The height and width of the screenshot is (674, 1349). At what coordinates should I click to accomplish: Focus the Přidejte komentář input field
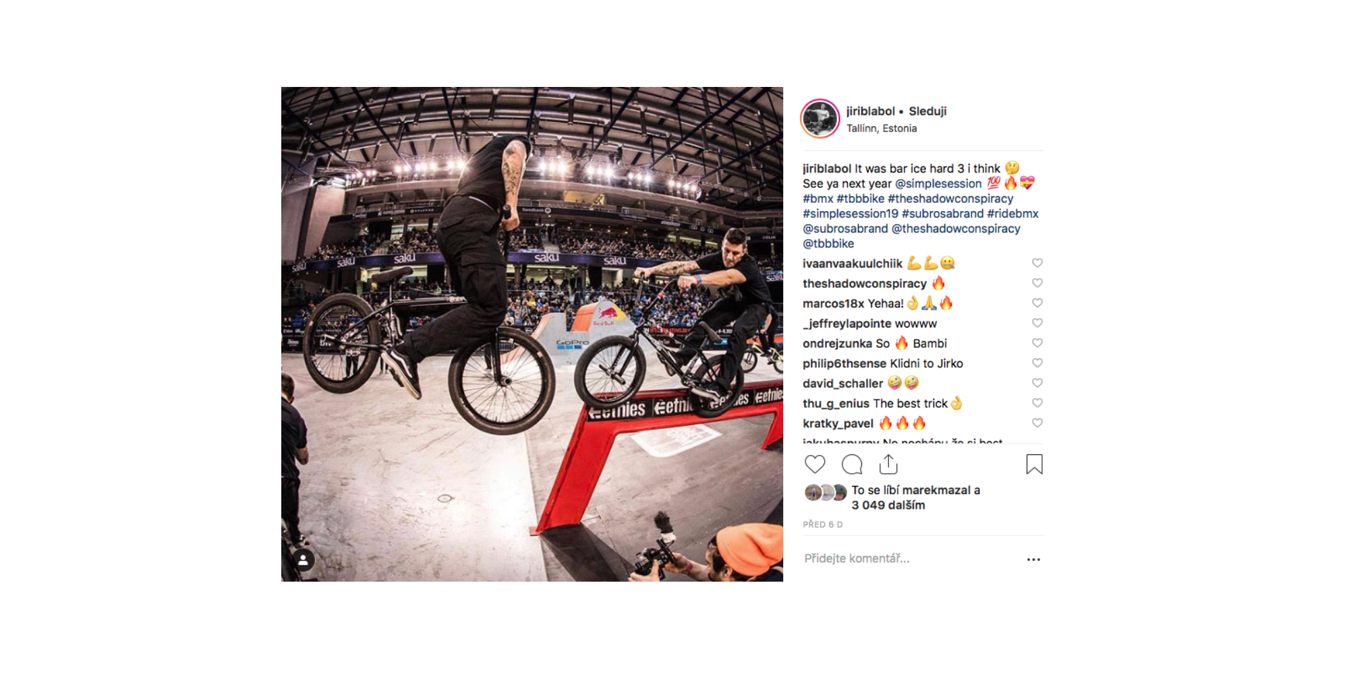click(x=911, y=559)
